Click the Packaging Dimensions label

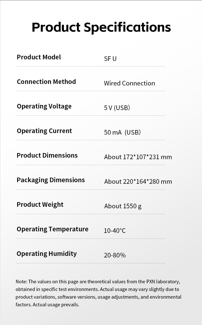point(51,180)
